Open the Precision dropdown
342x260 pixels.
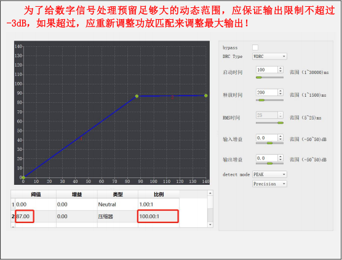pos(269,184)
